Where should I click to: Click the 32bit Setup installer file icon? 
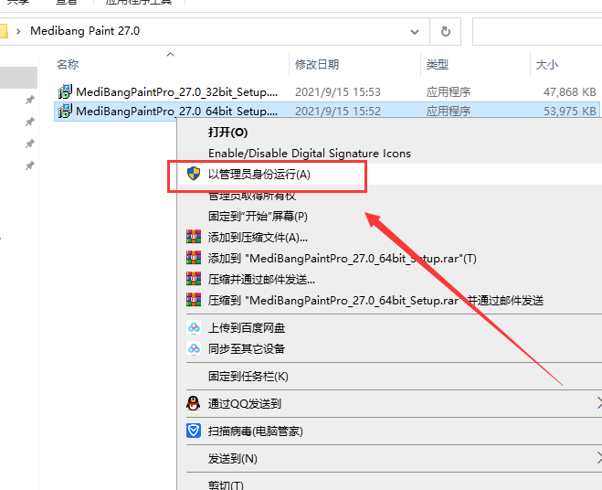65,91
